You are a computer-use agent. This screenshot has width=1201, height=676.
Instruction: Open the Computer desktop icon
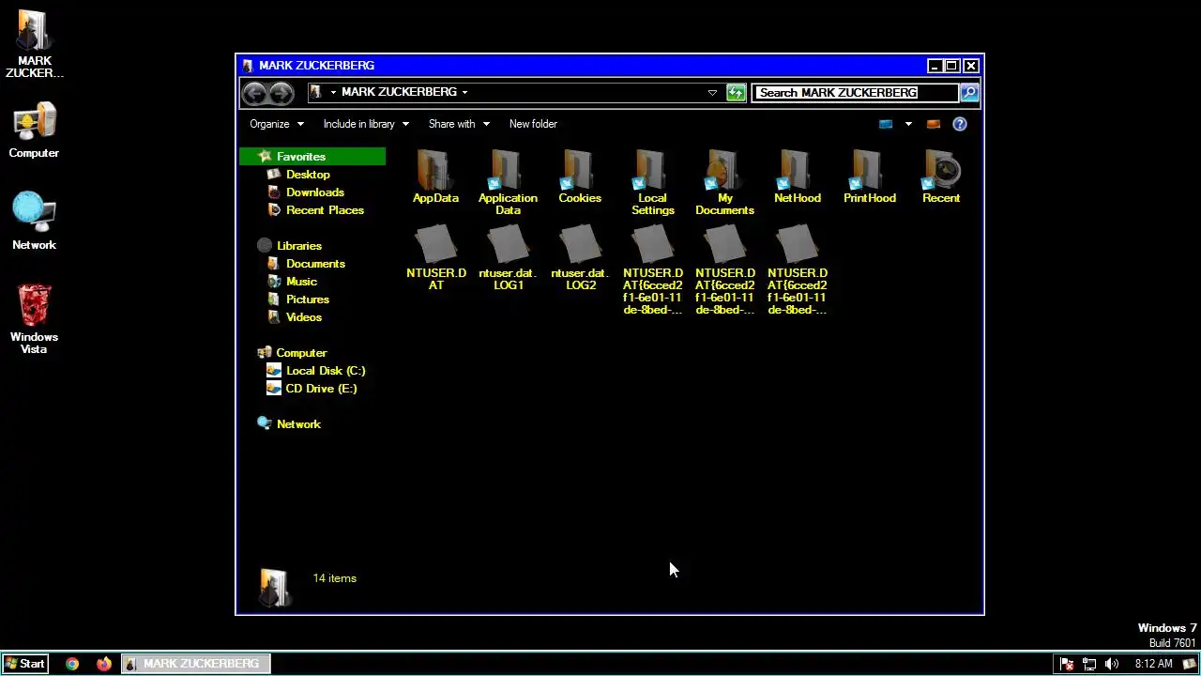[34, 131]
